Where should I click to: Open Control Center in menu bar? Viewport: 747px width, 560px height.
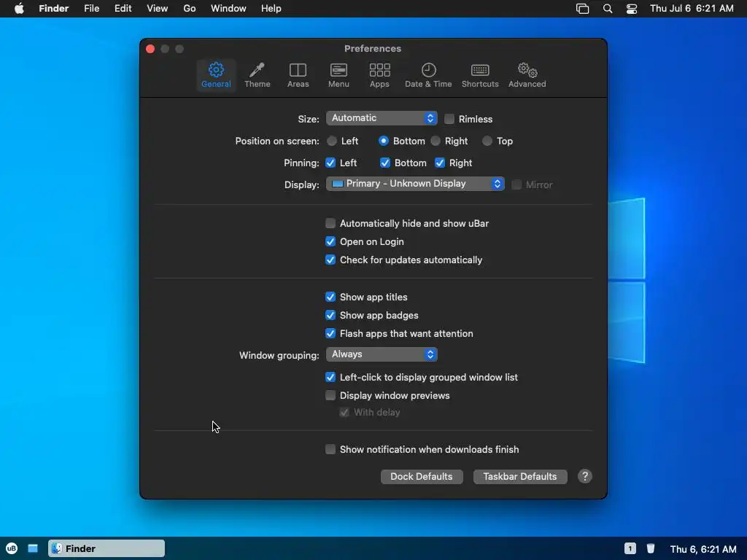point(632,9)
